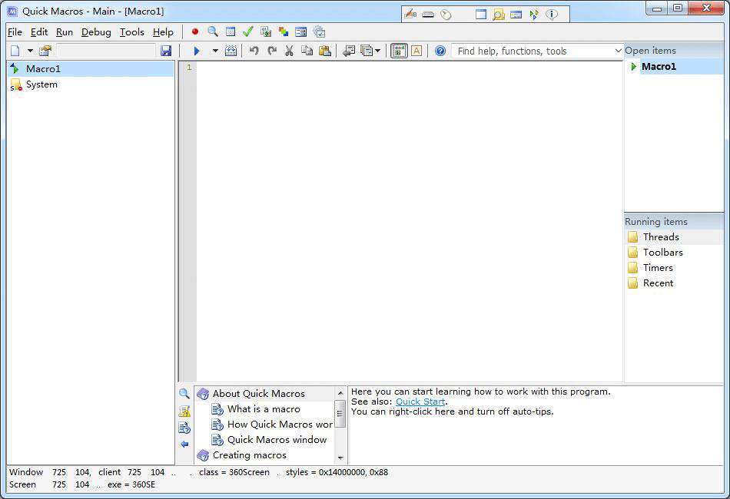This screenshot has height=499, width=730.
Task: Click the yellow warning output icon in tips panel
Action: tap(184, 411)
